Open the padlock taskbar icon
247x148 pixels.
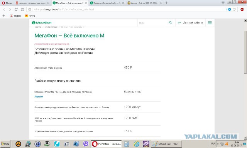pos(38,144)
